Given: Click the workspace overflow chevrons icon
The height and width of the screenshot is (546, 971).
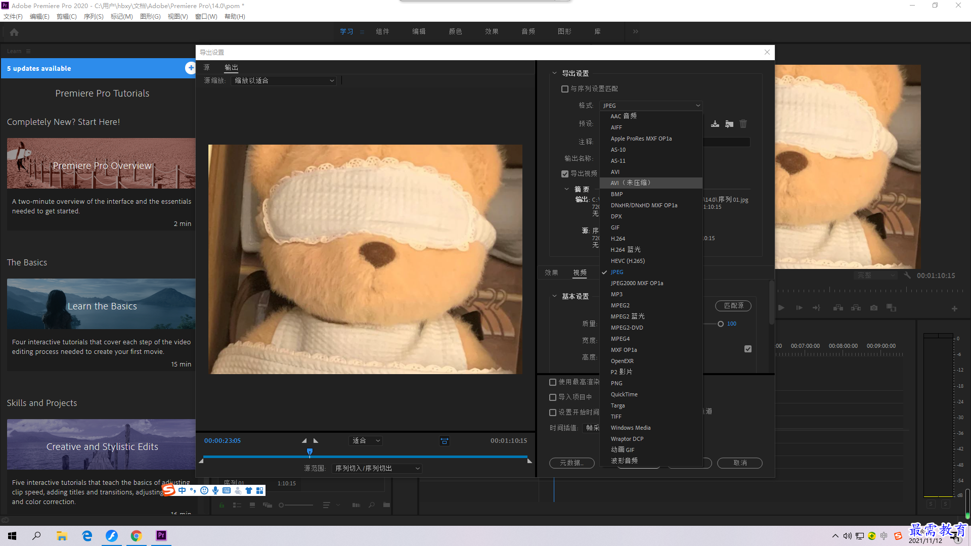Looking at the screenshot, I should [636, 31].
